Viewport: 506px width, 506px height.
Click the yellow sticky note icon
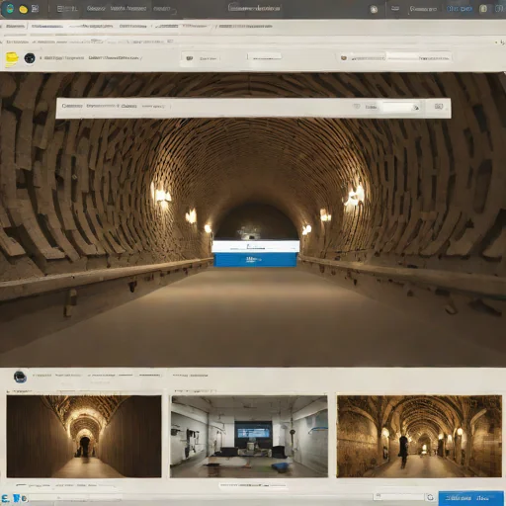12,59
